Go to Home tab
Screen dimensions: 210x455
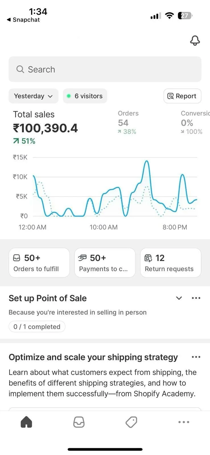[26, 422]
